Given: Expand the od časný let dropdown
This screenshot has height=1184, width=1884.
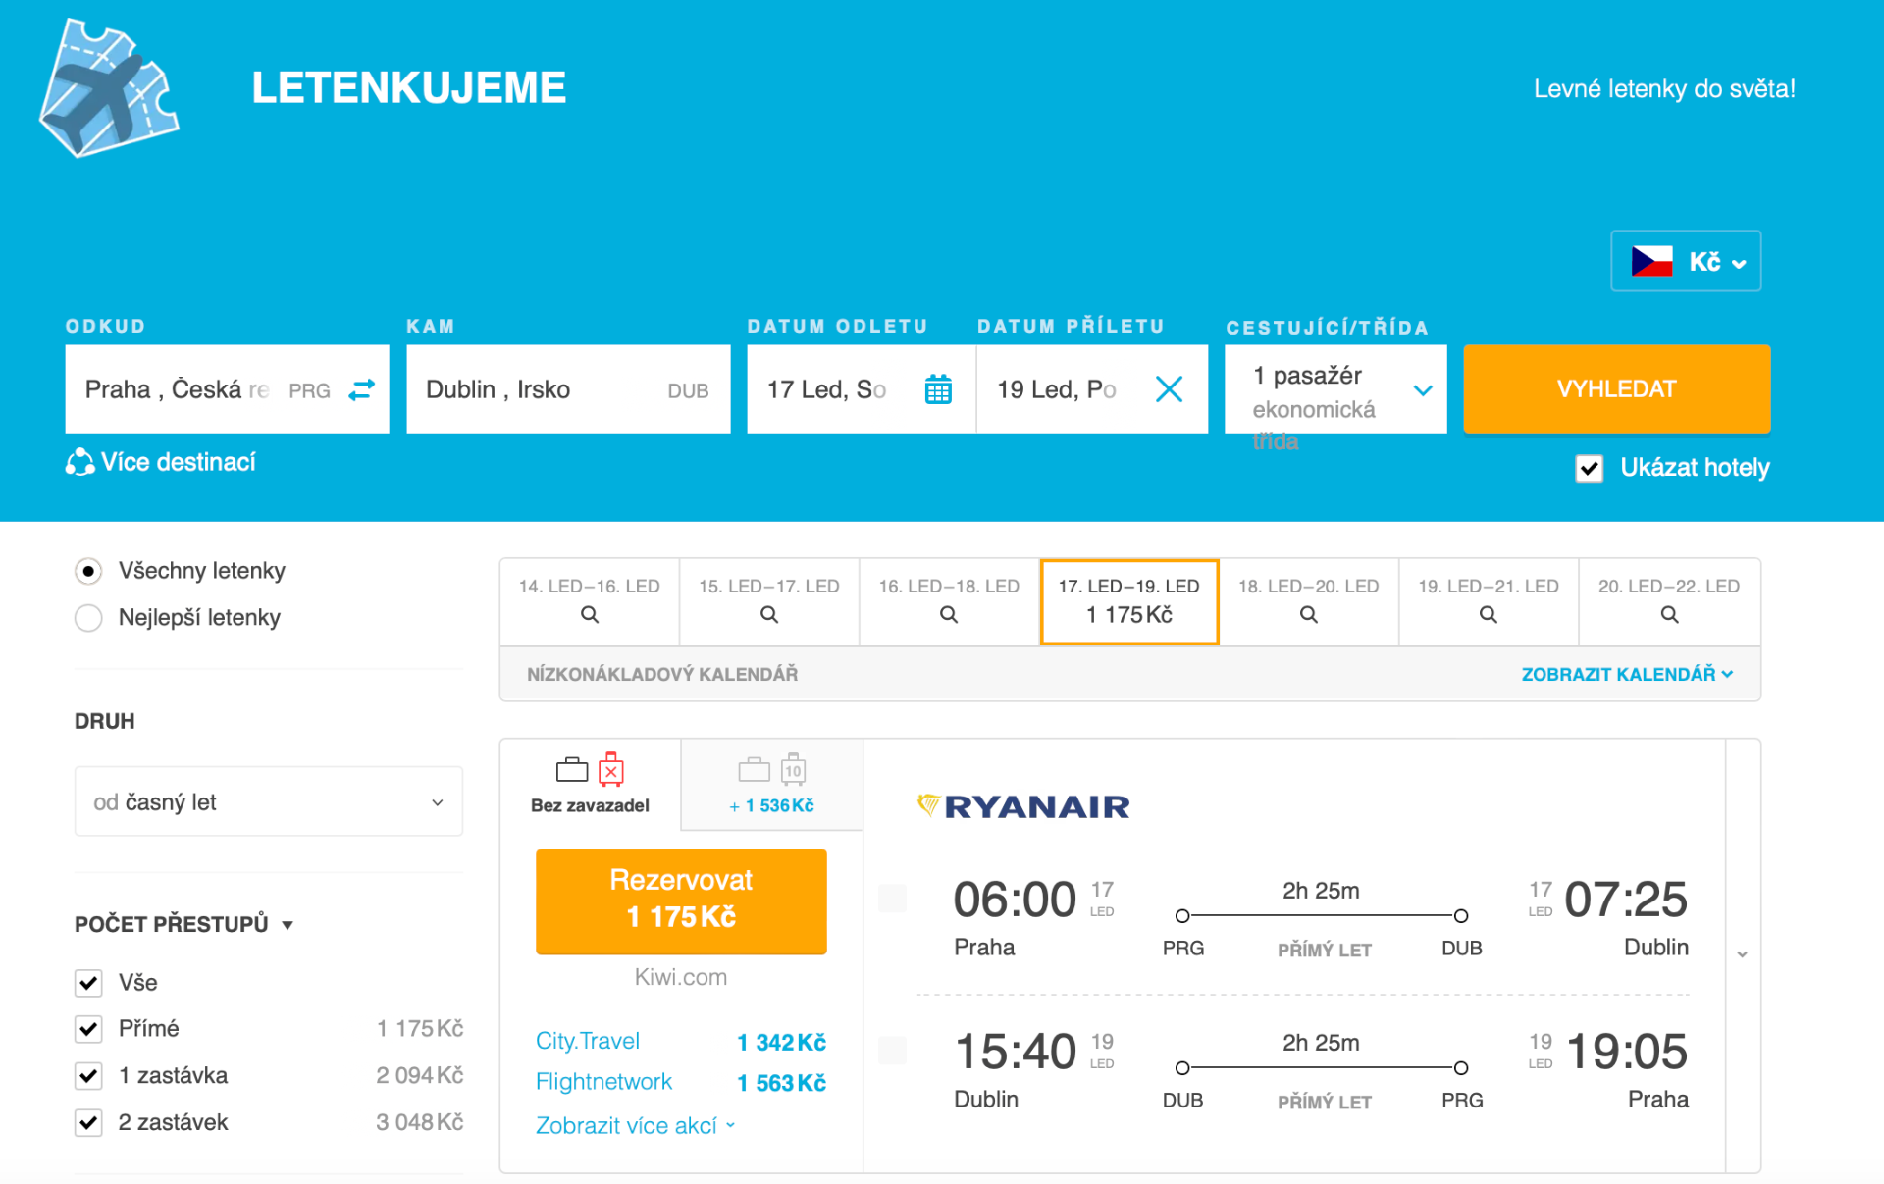Looking at the screenshot, I should [268, 801].
